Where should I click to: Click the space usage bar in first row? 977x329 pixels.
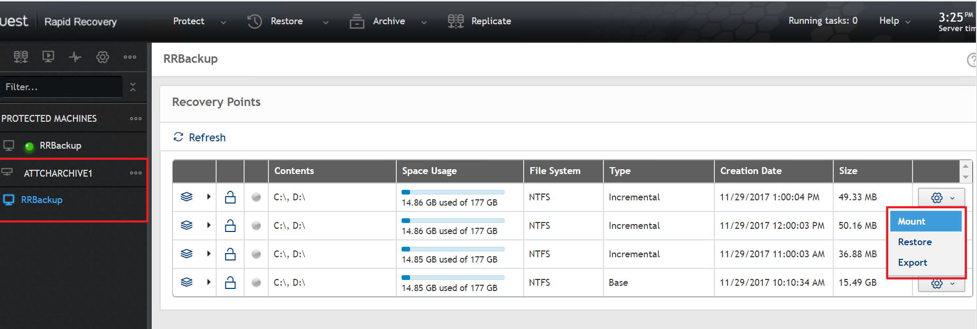[x=453, y=192]
